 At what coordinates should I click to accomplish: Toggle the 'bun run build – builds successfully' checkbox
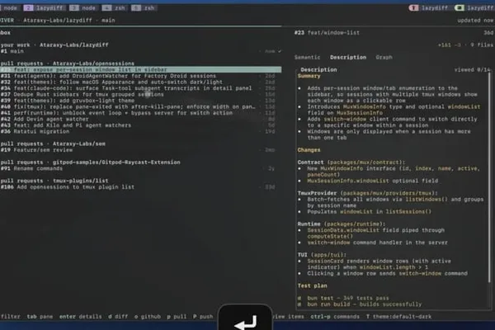(299, 304)
